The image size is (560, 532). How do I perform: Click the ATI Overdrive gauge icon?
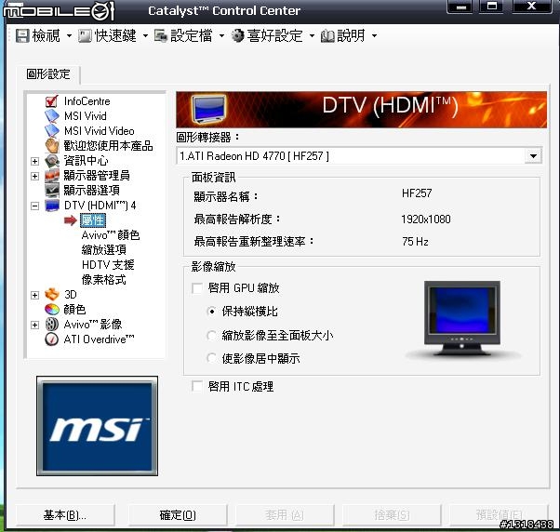(x=52, y=339)
